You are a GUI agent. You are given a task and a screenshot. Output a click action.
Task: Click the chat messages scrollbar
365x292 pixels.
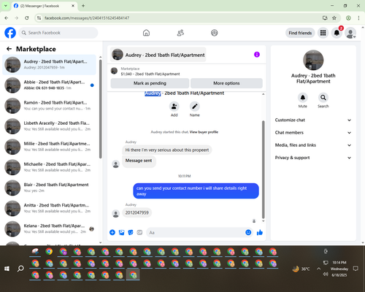tap(263, 169)
